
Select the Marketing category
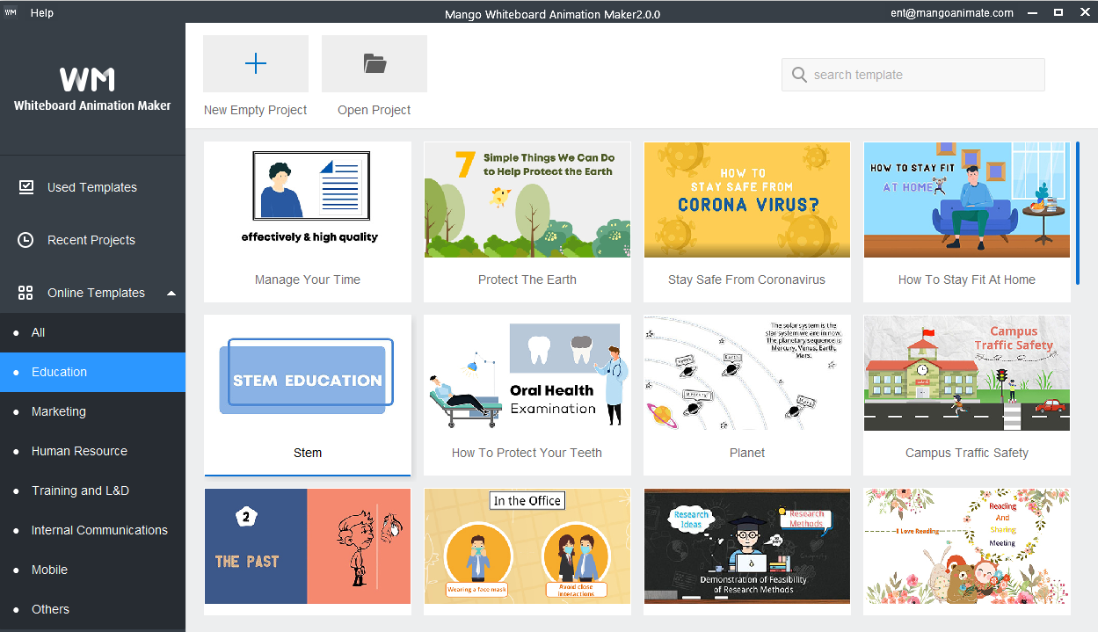(92, 411)
